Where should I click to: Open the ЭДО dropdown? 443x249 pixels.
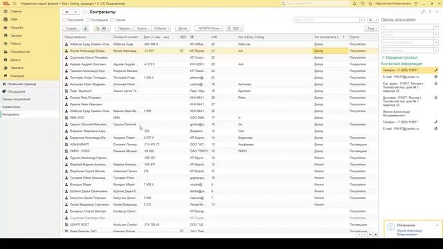pos(235,28)
